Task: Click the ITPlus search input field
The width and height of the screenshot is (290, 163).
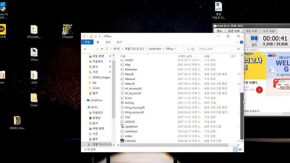Action: click(x=217, y=49)
